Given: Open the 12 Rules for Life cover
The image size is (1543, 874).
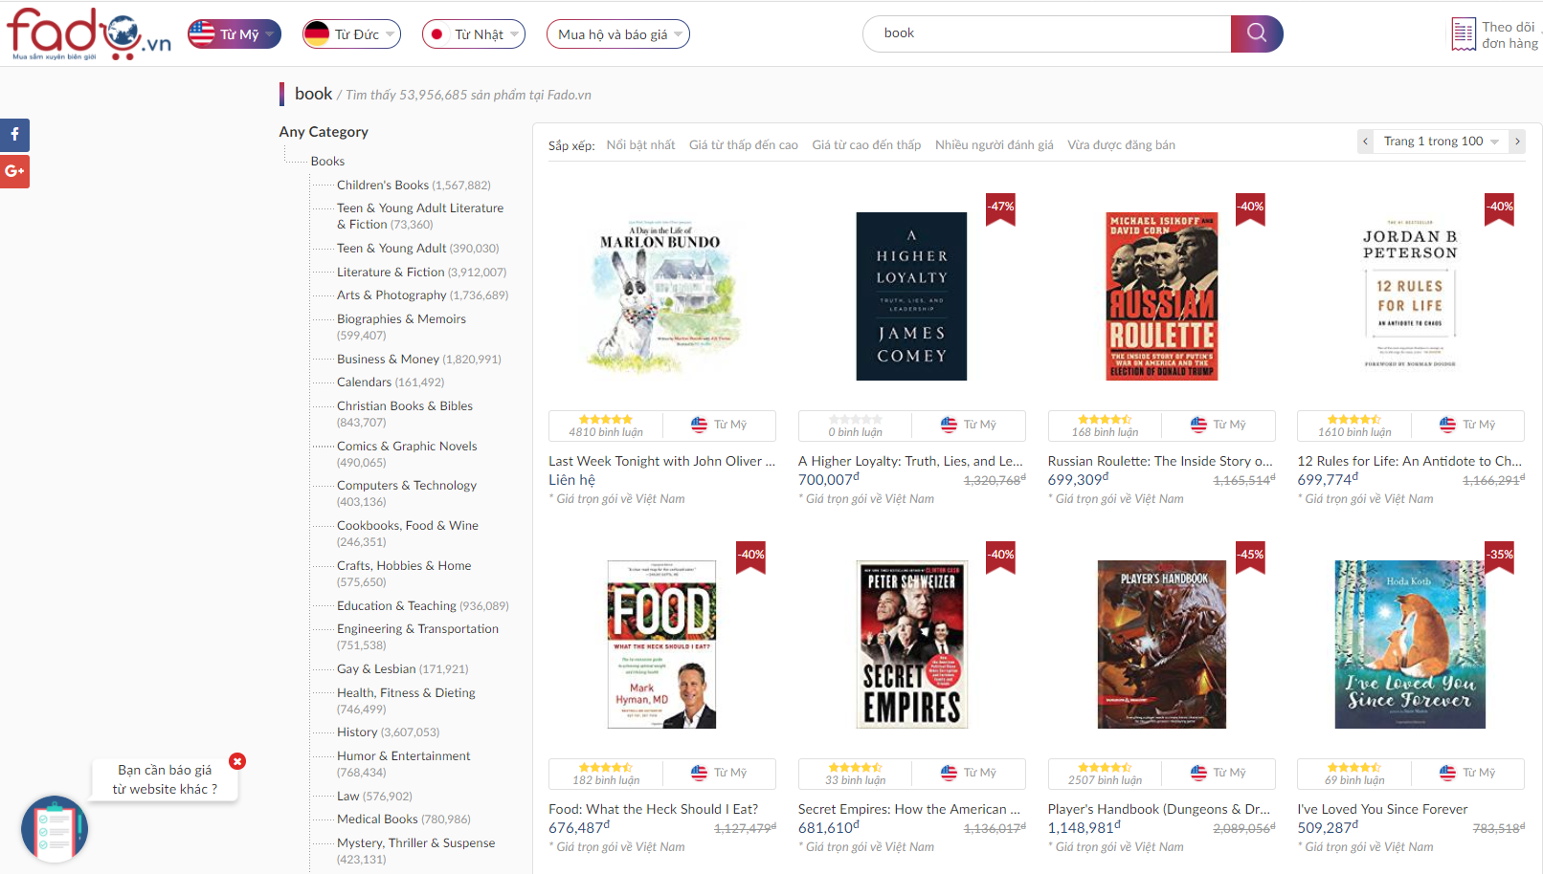Looking at the screenshot, I should [1410, 296].
